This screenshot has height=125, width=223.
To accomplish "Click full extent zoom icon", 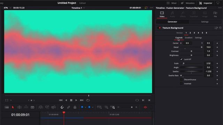I will (x=99, y=107).
